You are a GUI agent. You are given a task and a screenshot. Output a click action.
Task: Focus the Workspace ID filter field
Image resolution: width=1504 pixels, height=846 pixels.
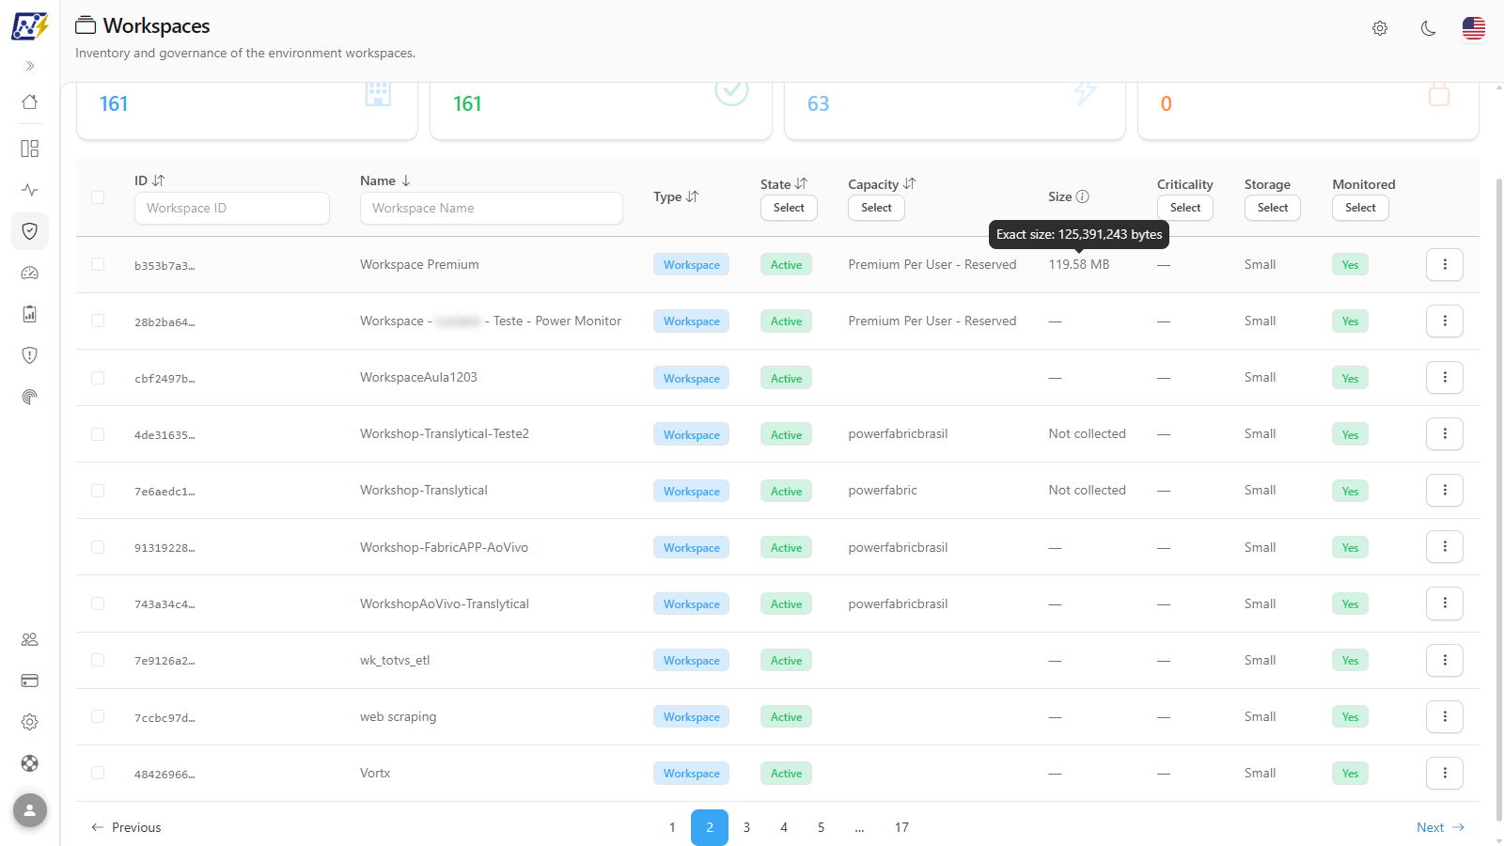click(232, 208)
